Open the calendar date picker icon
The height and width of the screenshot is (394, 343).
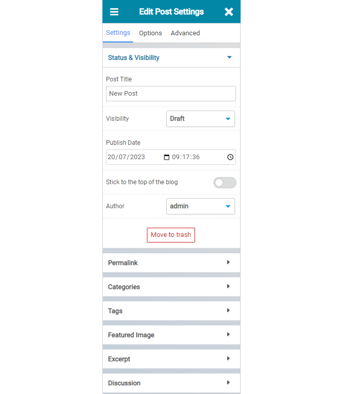click(x=166, y=157)
